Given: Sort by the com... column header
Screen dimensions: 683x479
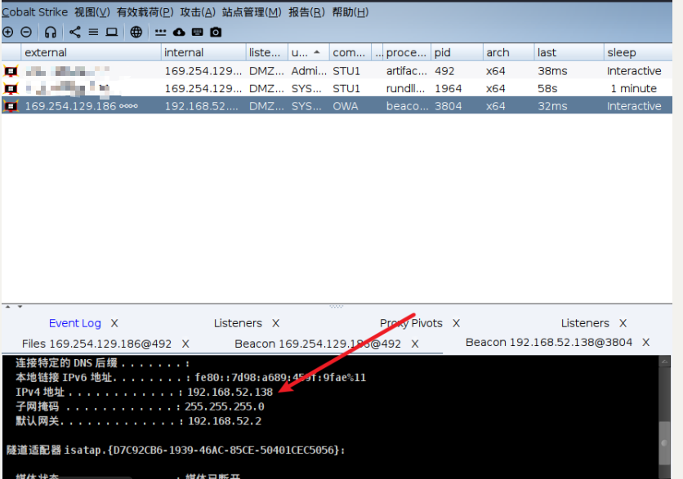Looking at the screenshot, I should (x=350, y=53).
